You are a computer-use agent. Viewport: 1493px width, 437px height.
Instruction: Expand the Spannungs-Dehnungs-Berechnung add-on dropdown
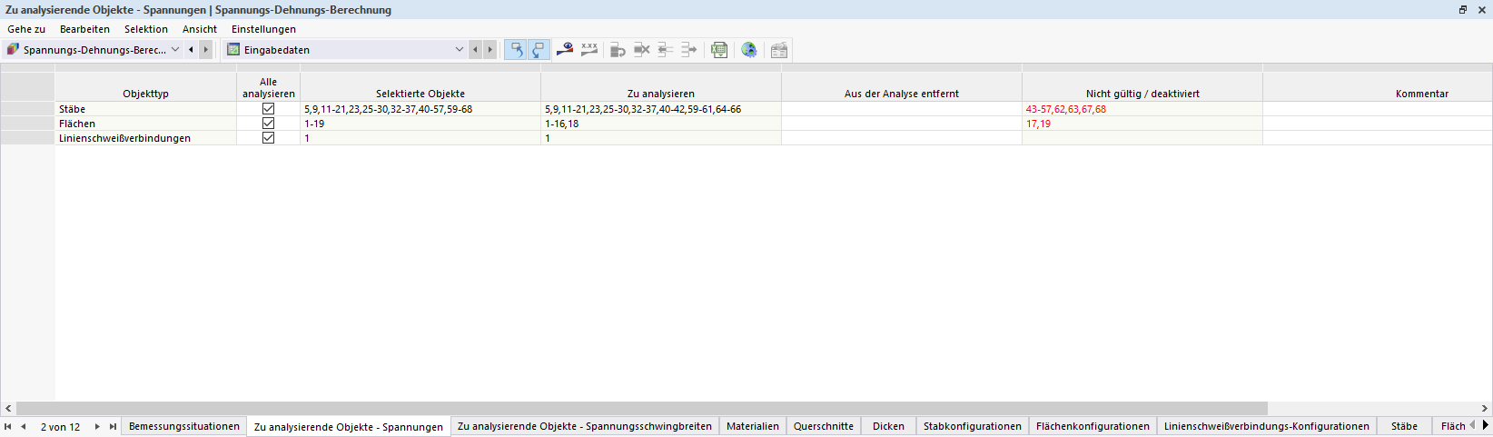tap(175, 50)
